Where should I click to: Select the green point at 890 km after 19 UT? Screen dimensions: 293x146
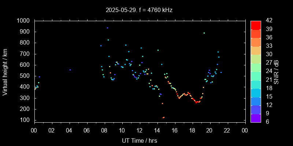pyautogui.click(x=204, y=33)
